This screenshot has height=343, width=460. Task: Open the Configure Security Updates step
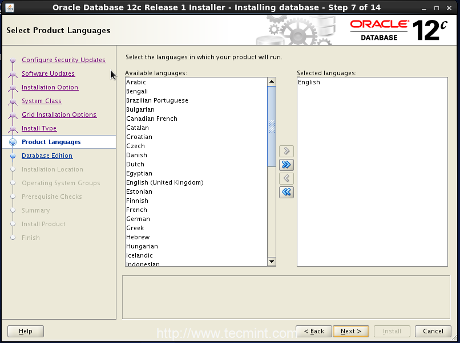click(x=64, y=60)
